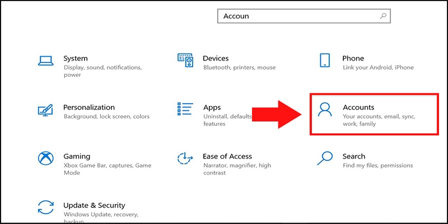
Task: Click the Gaming Xbox icon
Action: coord(46,158)
